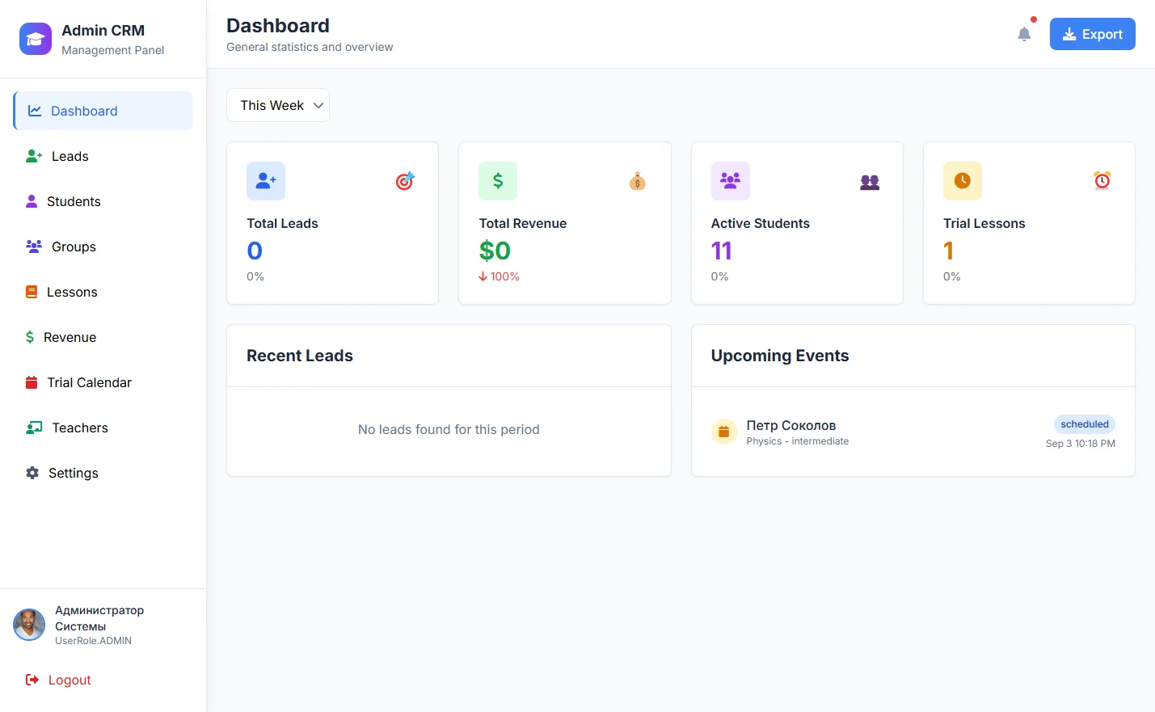Open the Settings page
This screenshot has width=1155, height=712.
pos(103,473)
